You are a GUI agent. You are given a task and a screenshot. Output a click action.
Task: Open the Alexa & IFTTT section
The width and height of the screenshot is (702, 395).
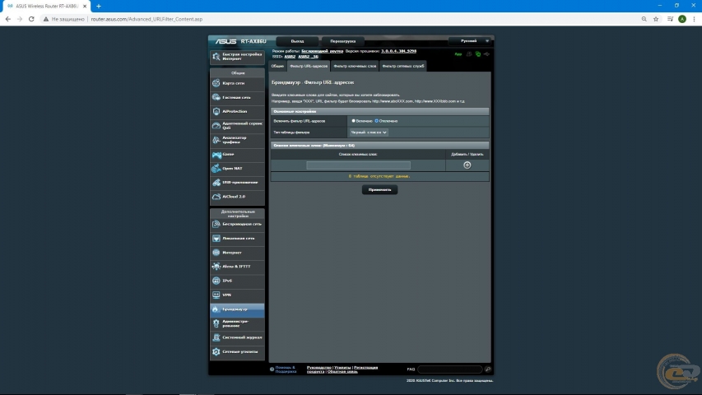237,267
